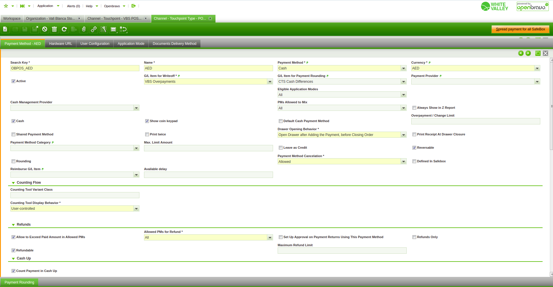The image size is (553, 287).
Task: Uncheck the Reversable checkbox
Action: coord(414,148)
